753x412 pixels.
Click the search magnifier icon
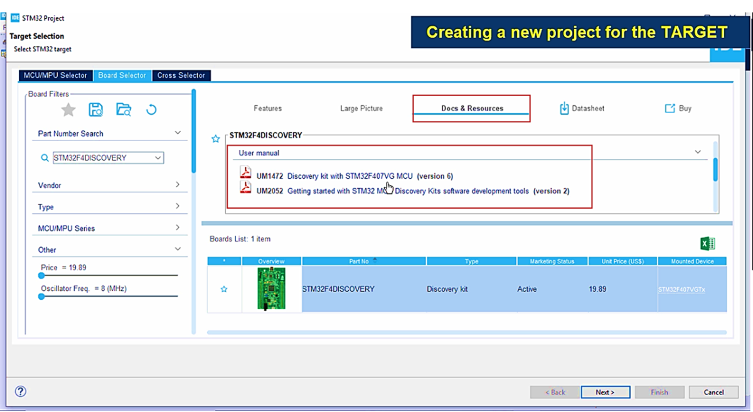[x=45, y=158]
